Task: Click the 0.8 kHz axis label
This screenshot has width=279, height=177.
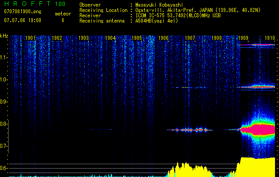Action: 4,124
